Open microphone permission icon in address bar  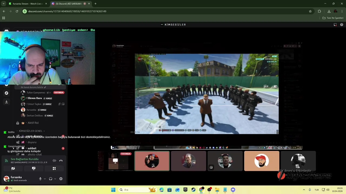[25, 11]
